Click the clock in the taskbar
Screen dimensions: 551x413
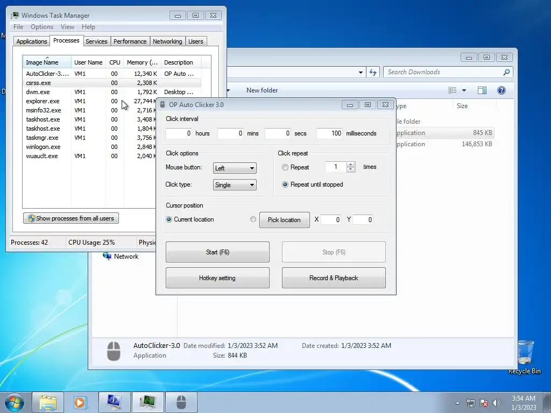click(524, 403)
